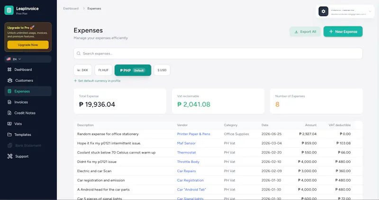Click the Date column header
Screen dimensions: 379x200
click(x=265, y=125)
